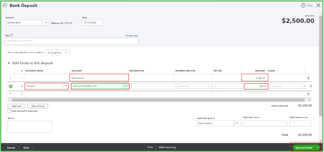This screenshot has height=152, width=324.
Task: Click the large $2,500.00 amount at top
Action: [x=298, y=21]
